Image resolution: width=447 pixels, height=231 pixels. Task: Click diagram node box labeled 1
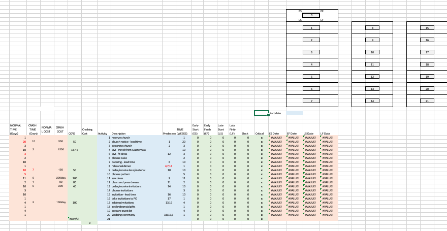tap(311, 28)
